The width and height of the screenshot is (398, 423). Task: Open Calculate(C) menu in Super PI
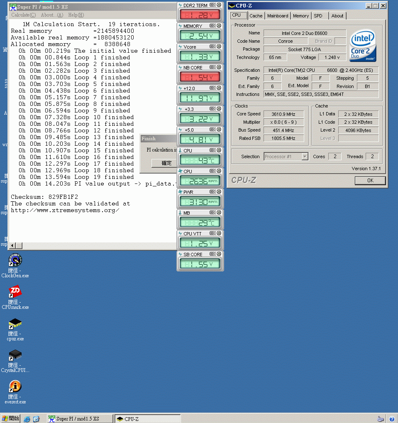click(x=24, y=15)
